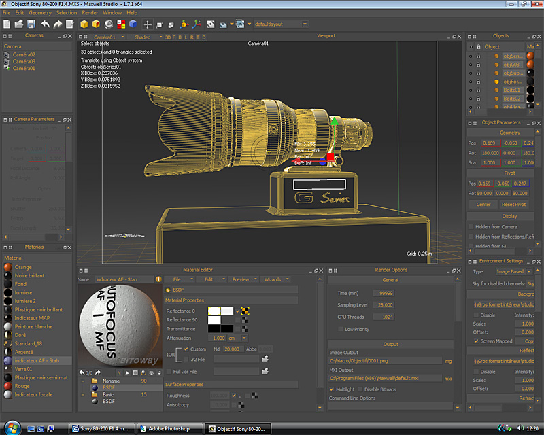Open the Material Editor Edit dropdown
This screenshot has height=435, width=544.
[x=211, y=279]
